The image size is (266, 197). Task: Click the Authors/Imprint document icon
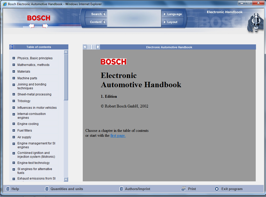(x=121, y=189)
